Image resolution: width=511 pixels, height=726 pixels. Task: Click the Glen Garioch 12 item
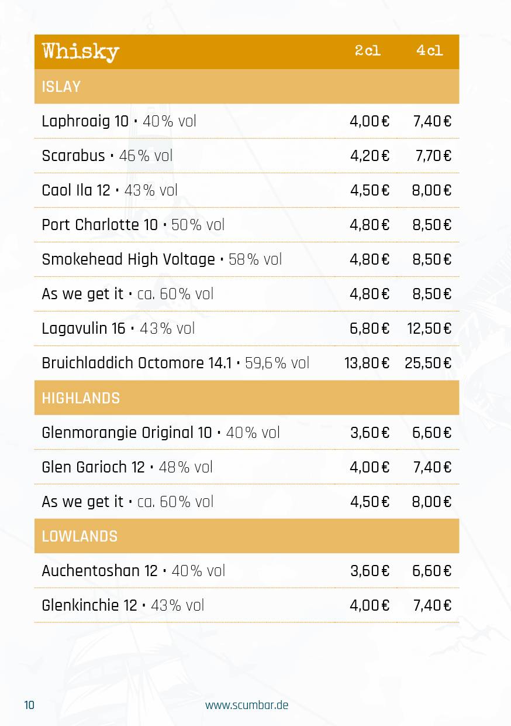(247, 467)
